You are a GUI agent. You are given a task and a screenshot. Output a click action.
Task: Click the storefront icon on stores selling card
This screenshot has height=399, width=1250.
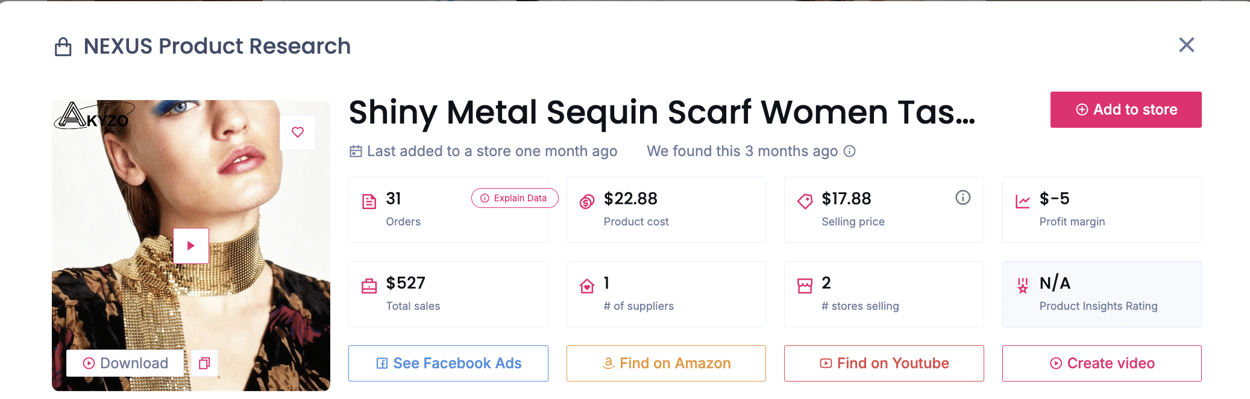pos(804,284)
